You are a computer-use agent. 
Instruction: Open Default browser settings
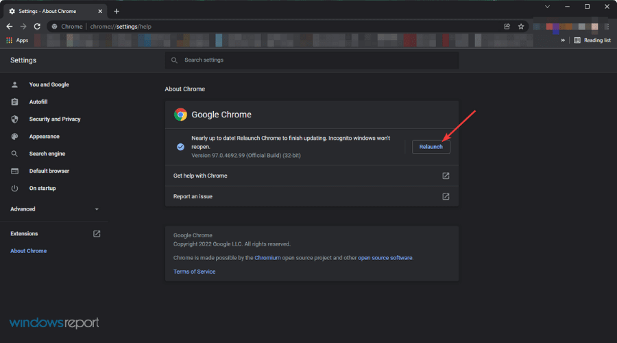(x=49, y=171)
